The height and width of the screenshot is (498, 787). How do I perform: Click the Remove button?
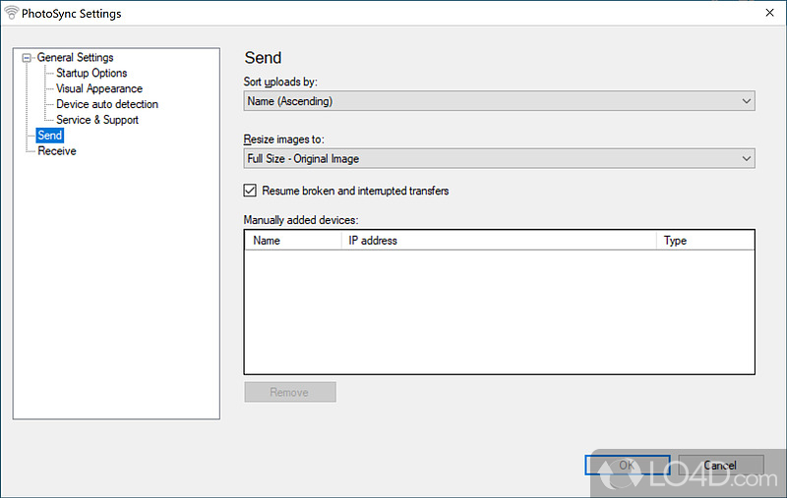coord(289,392)
